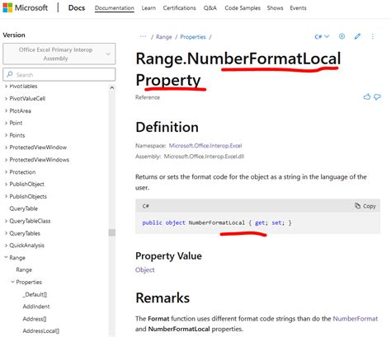Expand the PivotValueCell tree node
This screenshot has height=337, width=391.
(x=6, y=99)
